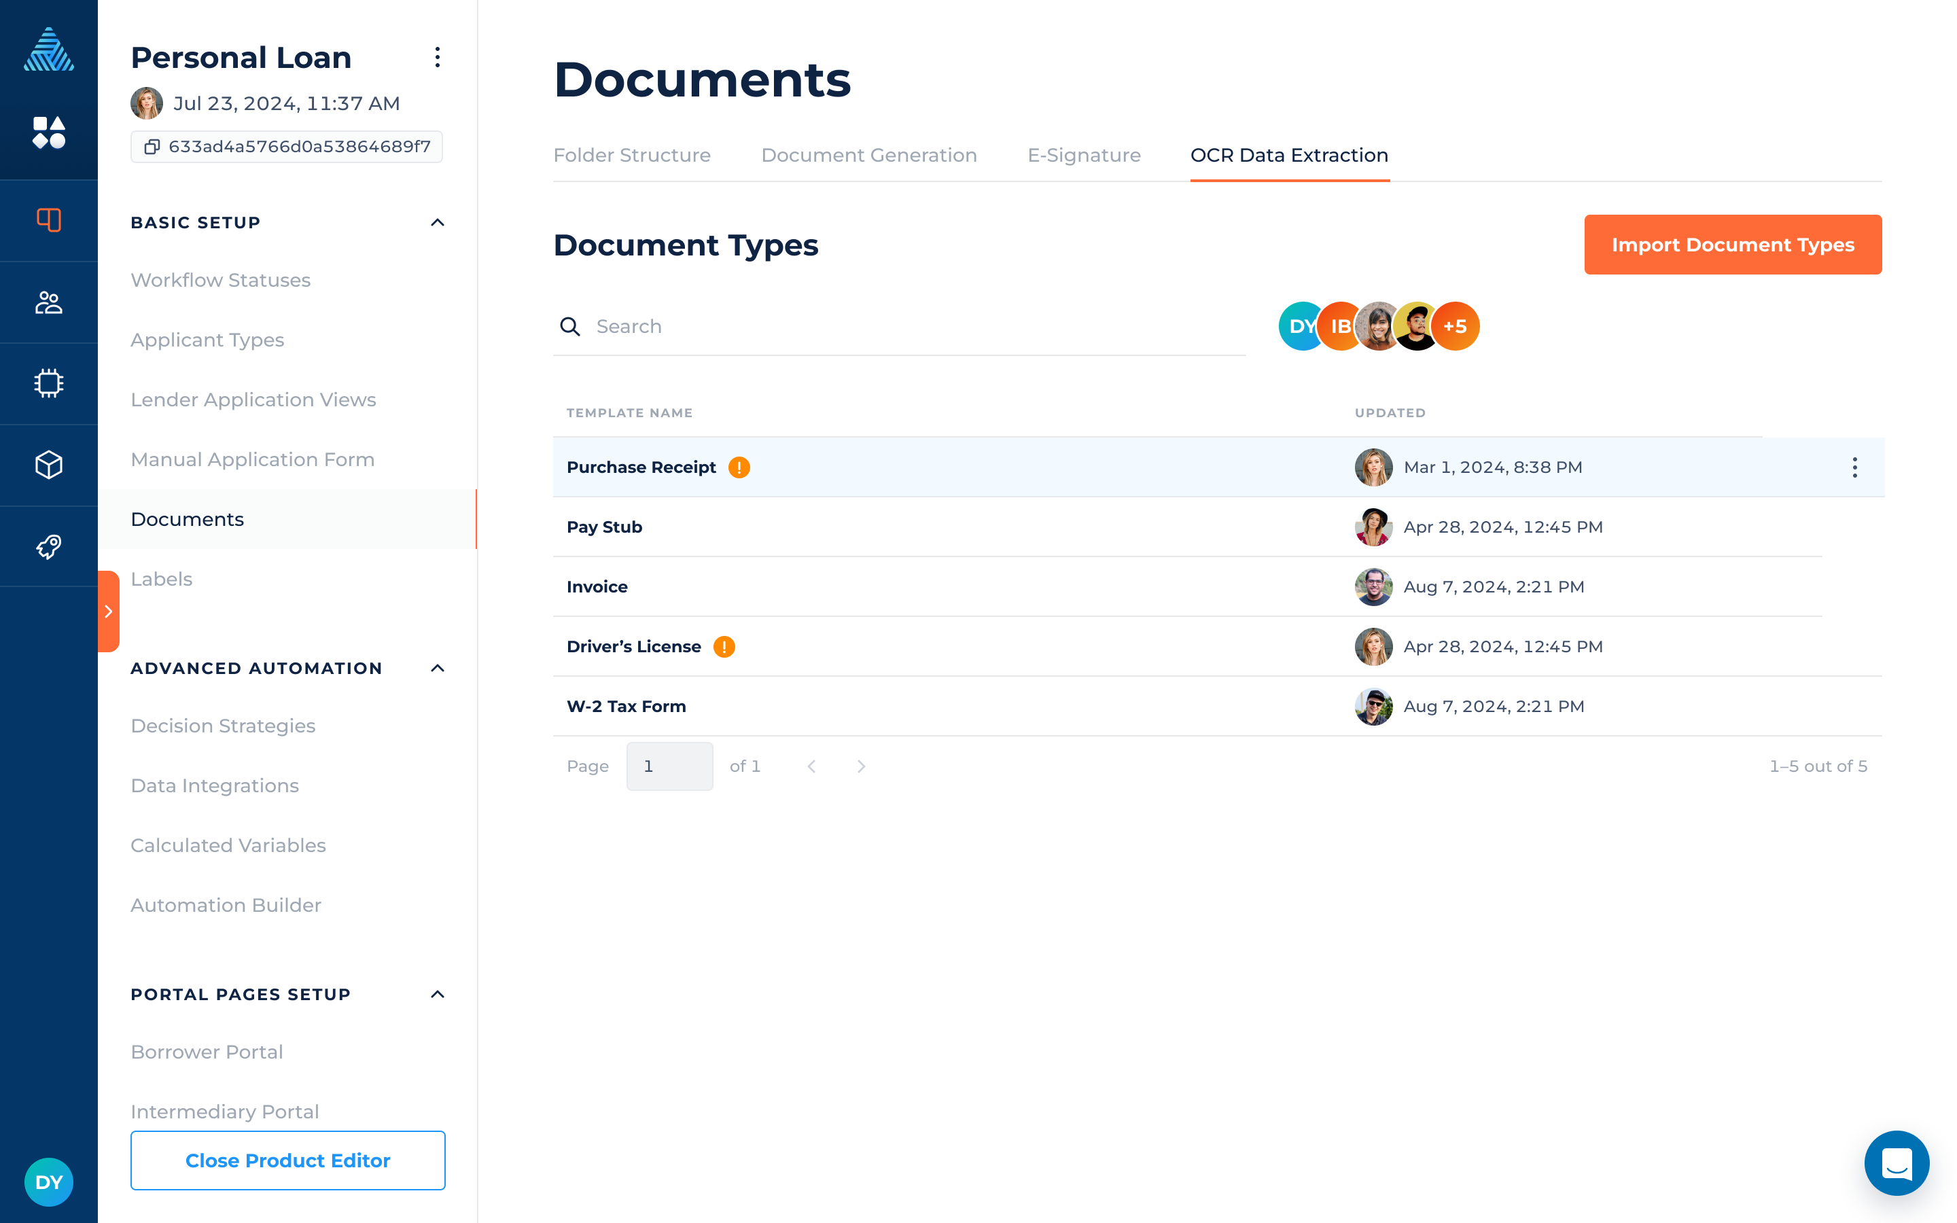The width and height of the screenshot is (1957, 1223).
Task: Click the processor chip sidebar icon
Action: pos(48,383)
